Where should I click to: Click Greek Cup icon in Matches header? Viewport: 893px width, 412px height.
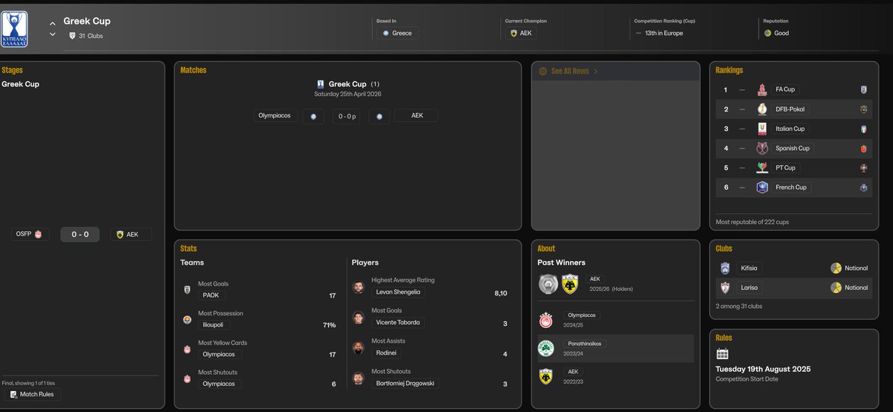(x=320, y=84)
